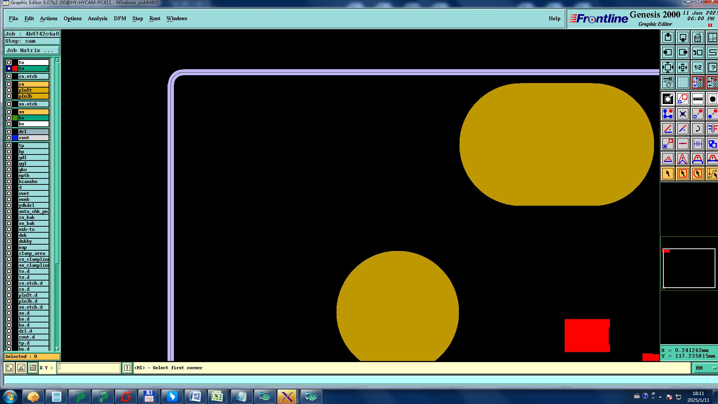This screenshot has width=718, height=404.
Task: Click the red color swatch of ts layer
Action: point(15,68)
